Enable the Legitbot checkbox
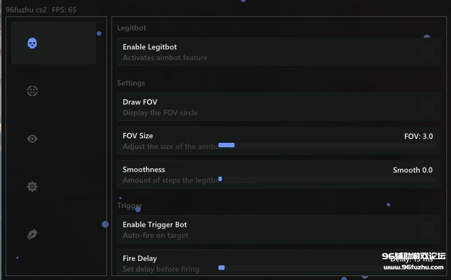This screenshot has width=451, height=280. click(427, 52)
